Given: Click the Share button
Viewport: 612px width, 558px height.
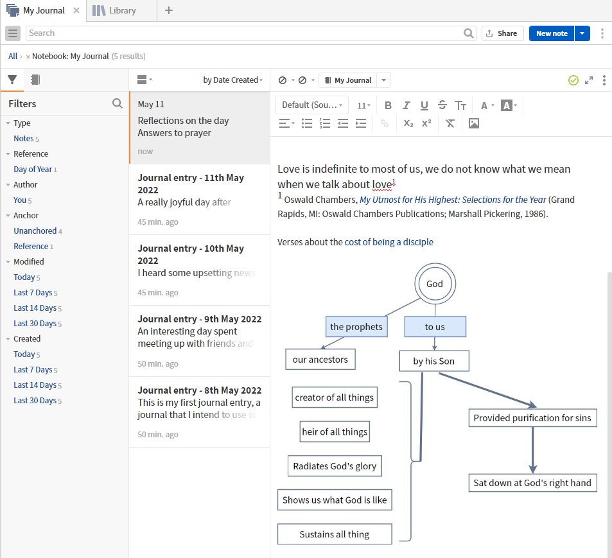Looking at the screenshot, I should 502,33.
